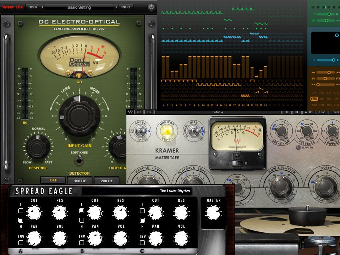340x255 pixels.
Task: Slide the VU meter switch below the Kramer meter
Action: coord(237,163)
